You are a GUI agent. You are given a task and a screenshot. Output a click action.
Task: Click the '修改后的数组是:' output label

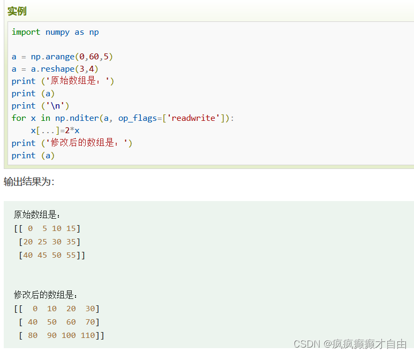[x=46, y=295]
